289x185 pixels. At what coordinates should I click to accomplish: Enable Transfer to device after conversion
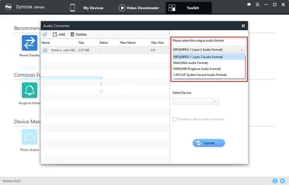pos(174,119)
